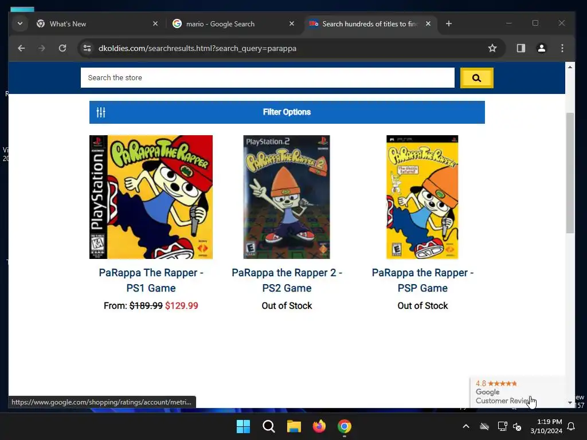Click Out of Stock under PSP Game
Screen dimensions: 587x440
tap(422, 306)
